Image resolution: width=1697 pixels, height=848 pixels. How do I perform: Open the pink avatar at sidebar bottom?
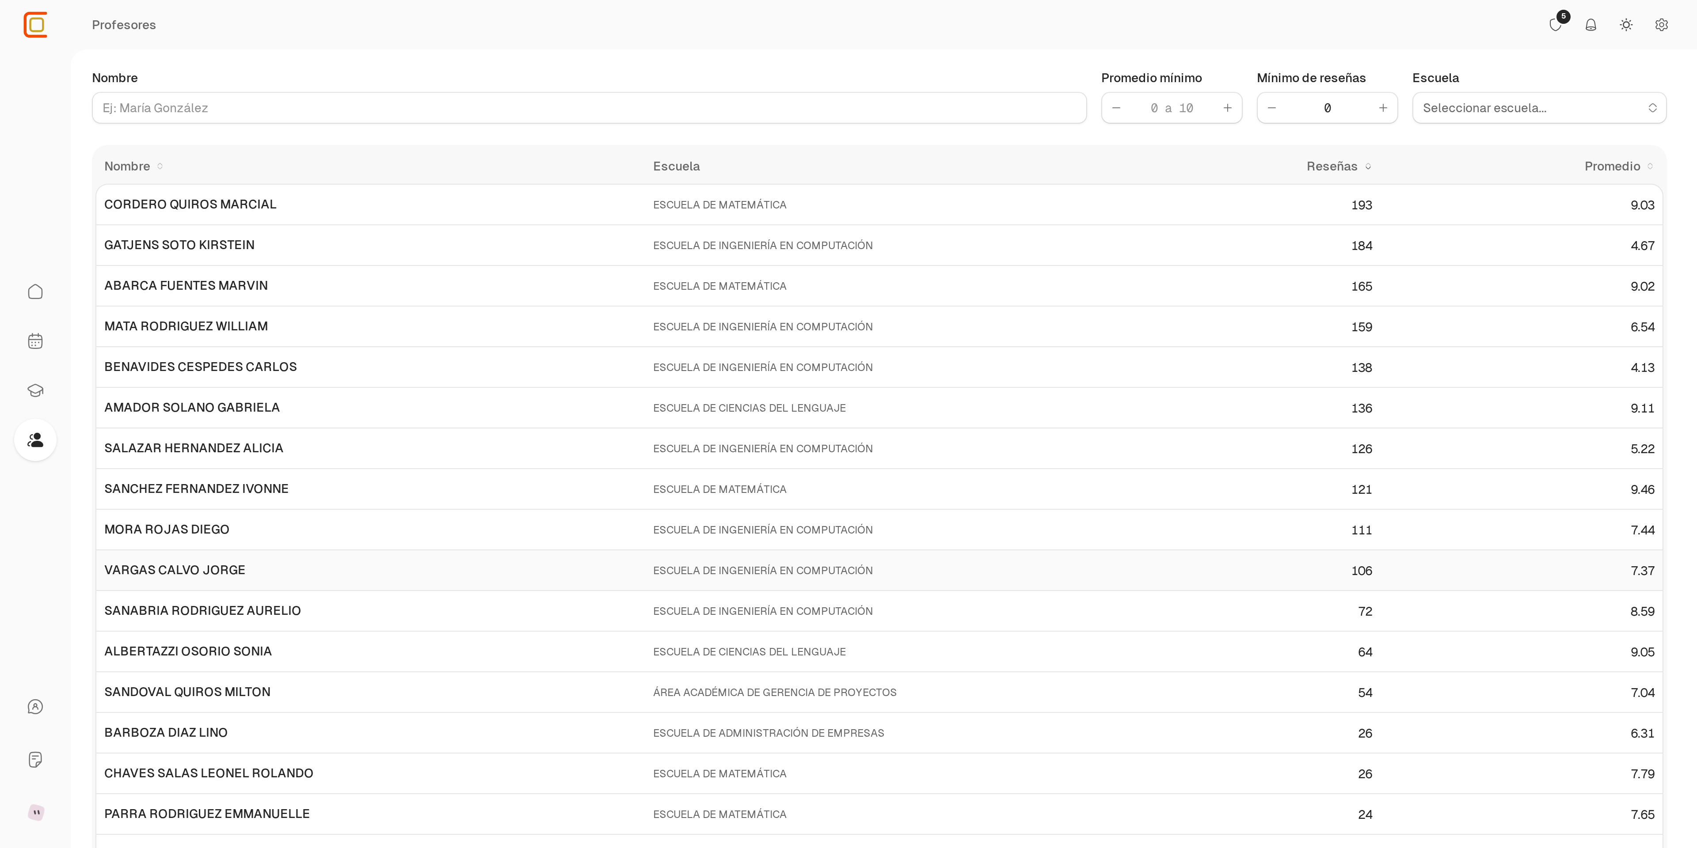(36, 813)
